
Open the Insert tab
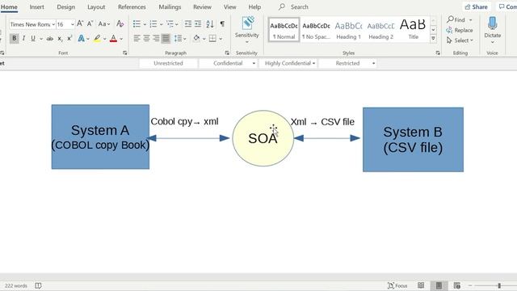coord(36,7)
